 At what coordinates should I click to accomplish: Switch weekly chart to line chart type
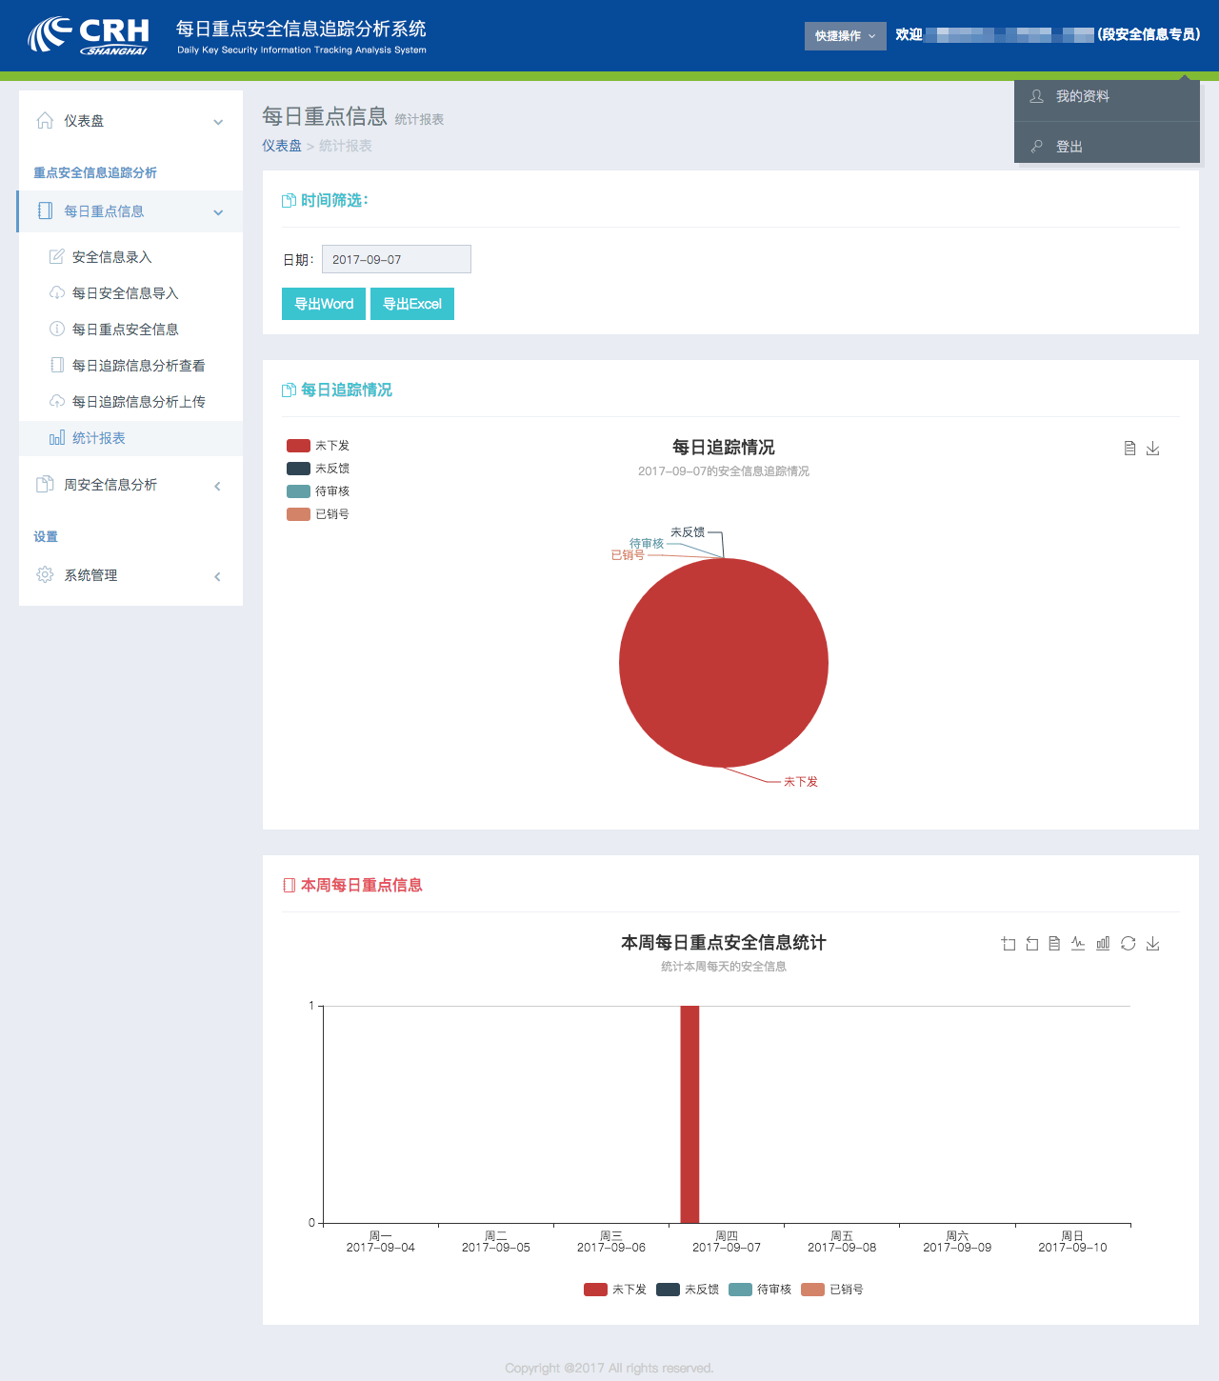coord(1078,944)
